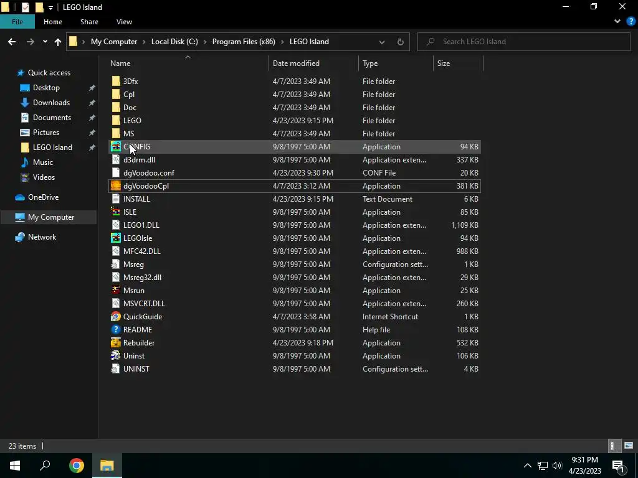Open the Music library icon
638x478 pixels.
point(25,162)
